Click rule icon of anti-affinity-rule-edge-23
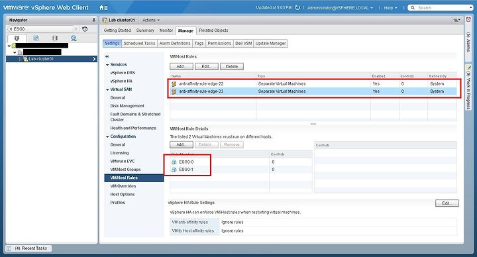The height and width of the screenshot is (257, 477). point(174,91)
